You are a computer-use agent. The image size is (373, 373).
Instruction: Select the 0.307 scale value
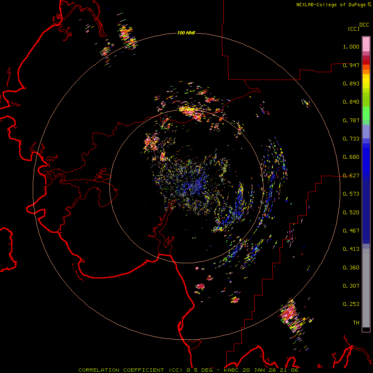351,286
